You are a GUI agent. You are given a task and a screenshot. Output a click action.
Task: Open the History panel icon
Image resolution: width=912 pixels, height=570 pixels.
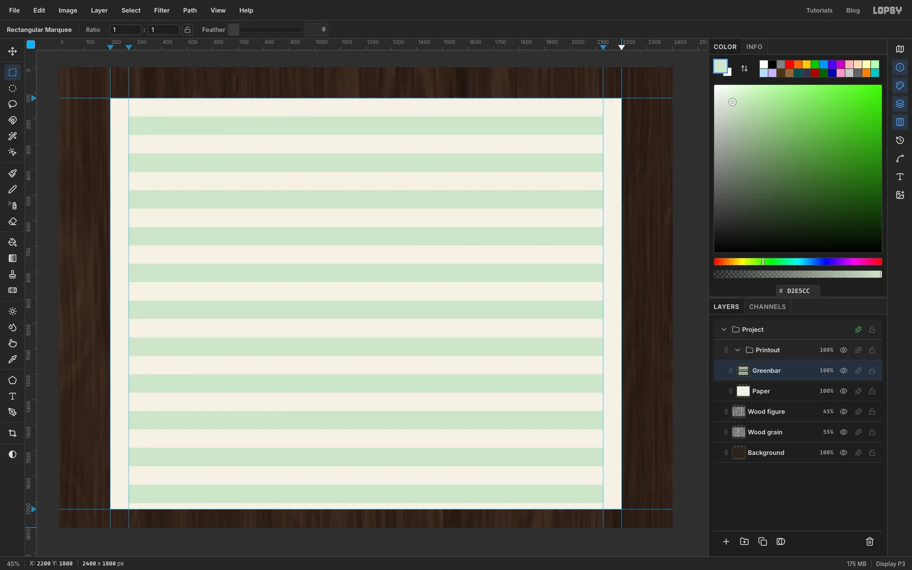[x=900, y=140]
